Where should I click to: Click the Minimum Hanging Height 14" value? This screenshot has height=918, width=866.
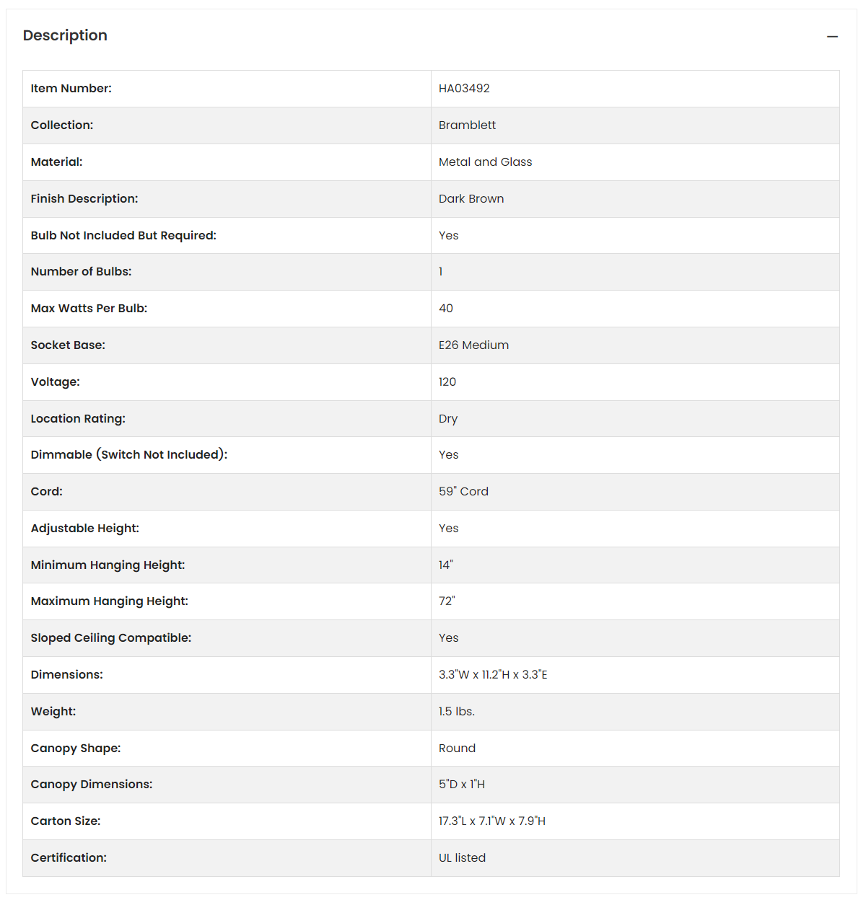[x=446, y=565]
